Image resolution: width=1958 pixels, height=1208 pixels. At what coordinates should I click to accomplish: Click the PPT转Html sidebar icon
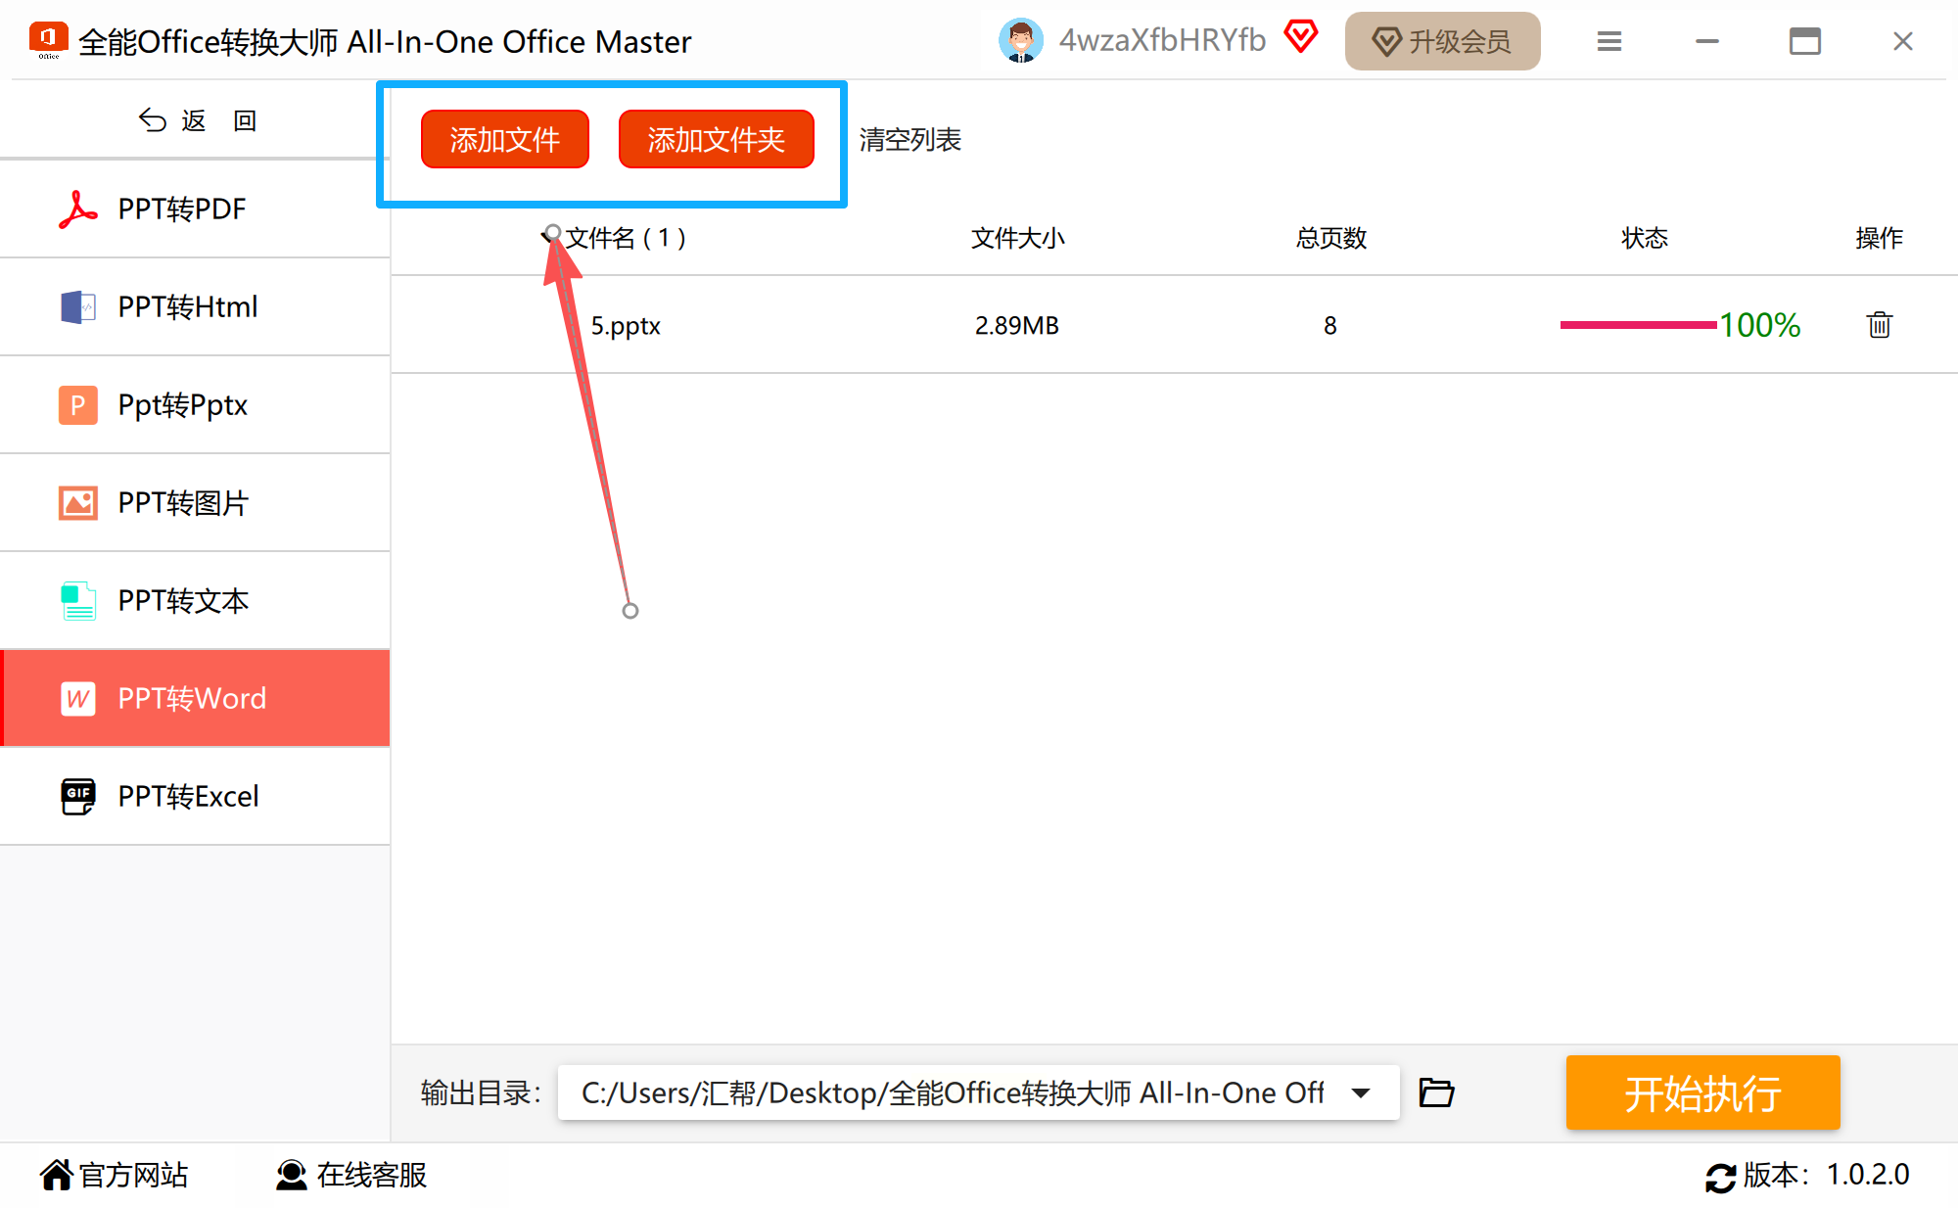pyautogui.click(x=77, y=307)
